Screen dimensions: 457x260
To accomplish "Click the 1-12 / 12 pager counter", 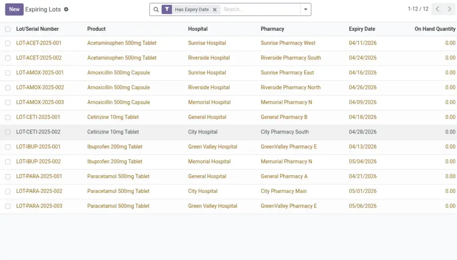I will [x=418, y=9].
